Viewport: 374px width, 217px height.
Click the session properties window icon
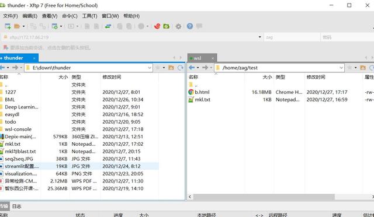point(54,26)
